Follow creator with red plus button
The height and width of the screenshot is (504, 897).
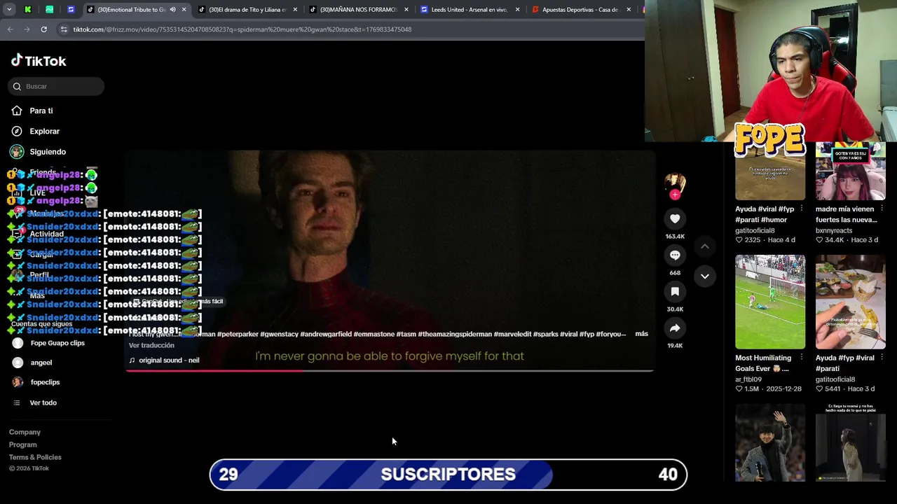tap(675, 195)
